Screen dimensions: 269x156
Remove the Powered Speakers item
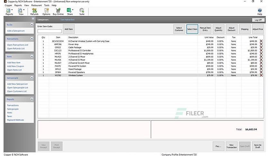(261, 72)
